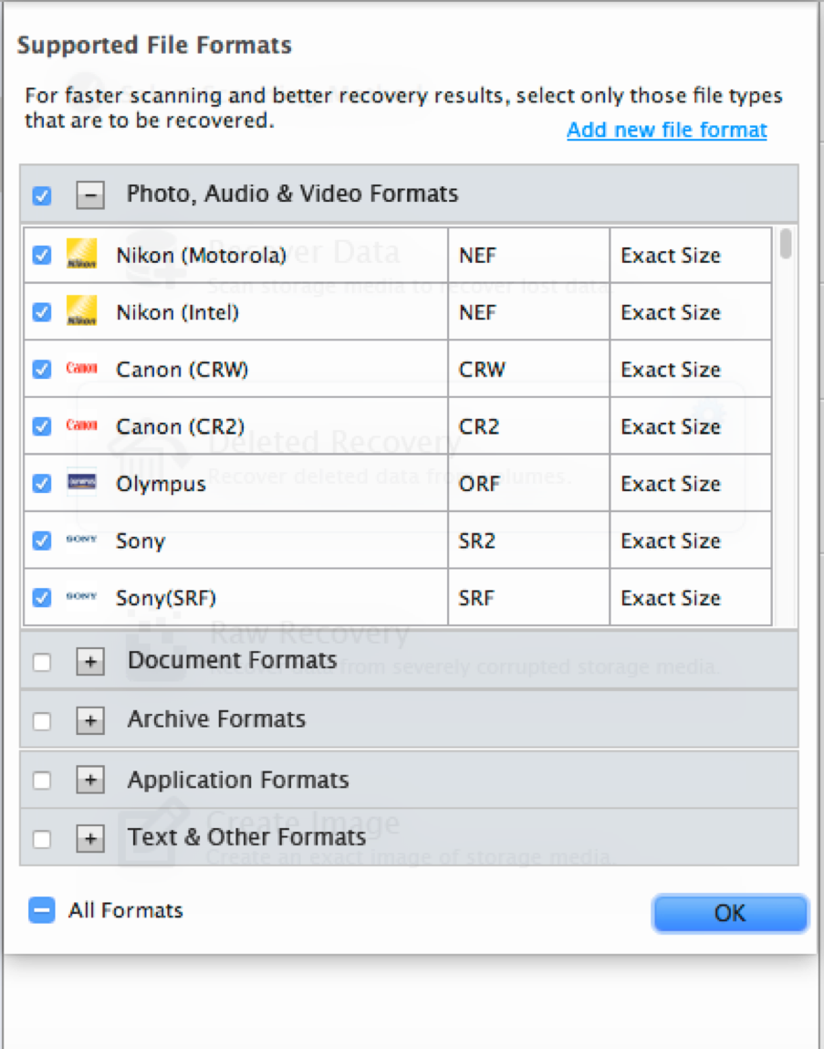The height and width of the screenshot is (1049, 824).
Task: Click the Nikon (Intel) brand icon
Action: pyautogui.click(x=81, y=311)
